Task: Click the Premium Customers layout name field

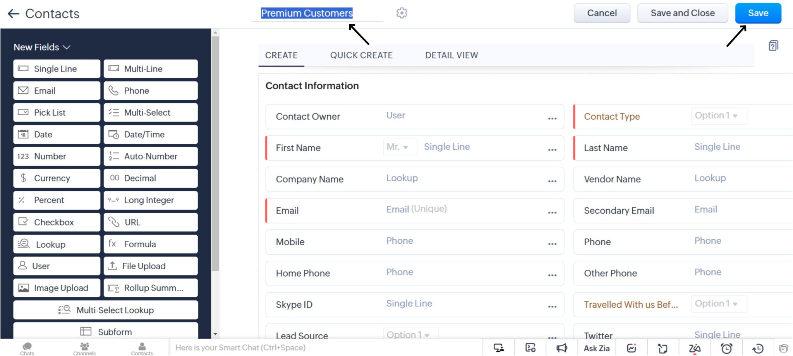Action: tap(307, 13)
